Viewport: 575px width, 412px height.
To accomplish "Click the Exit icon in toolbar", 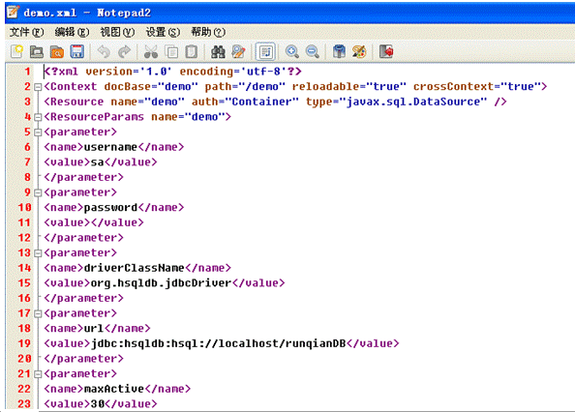I will click(386, 51).
